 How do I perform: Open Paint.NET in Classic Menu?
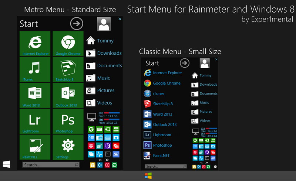(157, 156)
